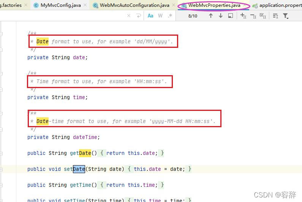Open results in the Find window icon
The width and height of the screenshot is (302, 202).
click(231, 16)
